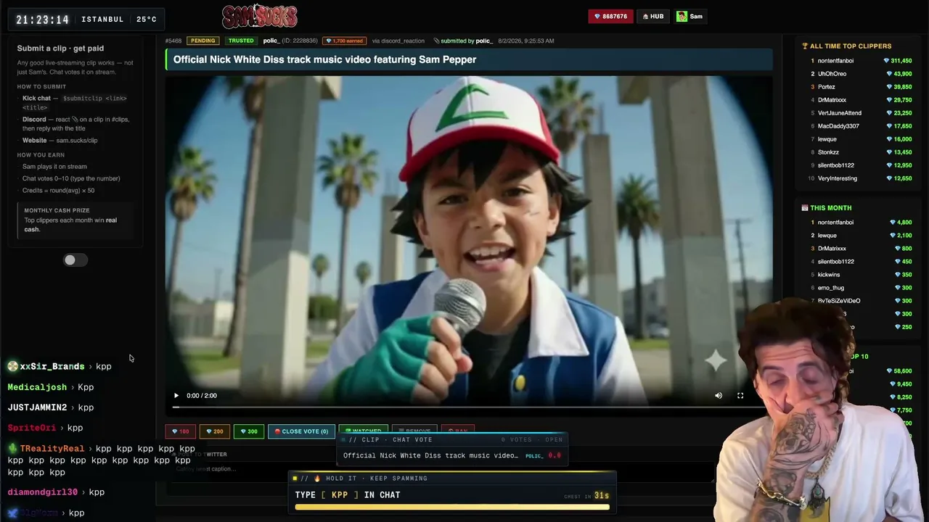Click the TRUSTED badge
This screenshot has height=522, width=929.
coord(241,41)
